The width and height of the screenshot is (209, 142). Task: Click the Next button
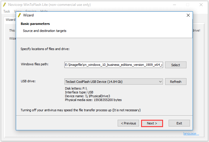(x=152, y=123)
